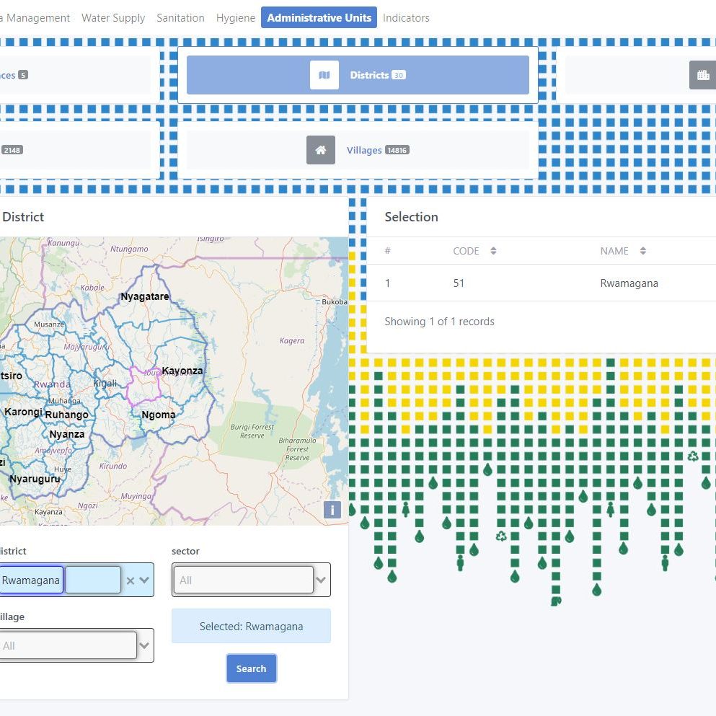Open the village dropdown
This screenshot has width=716, height=716.
(144, 646)
